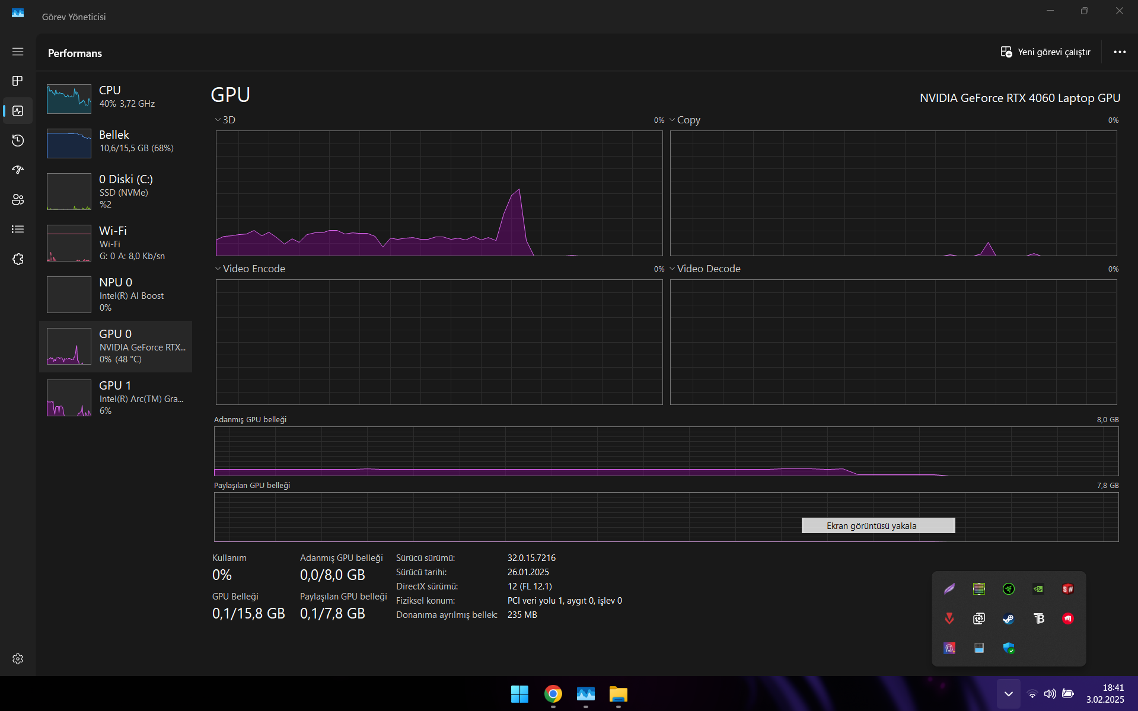Select CPU in the performance list
This screenshot has height=711, width=1138.
[116, 98]
